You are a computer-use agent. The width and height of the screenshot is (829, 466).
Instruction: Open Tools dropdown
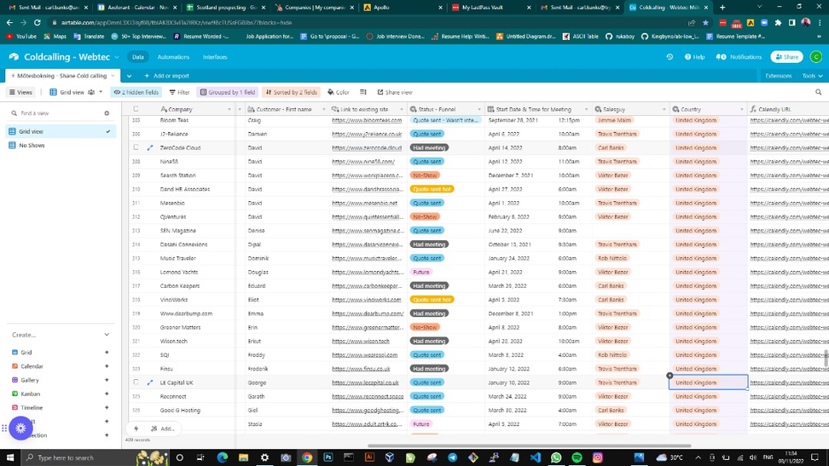click(812, 76)
